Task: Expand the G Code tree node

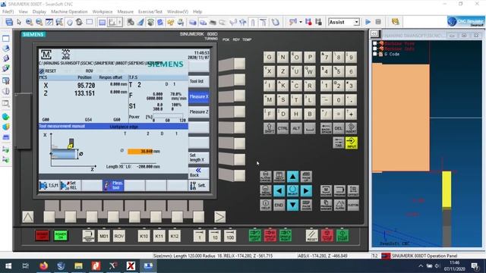Action: click(x=375, y=54)
